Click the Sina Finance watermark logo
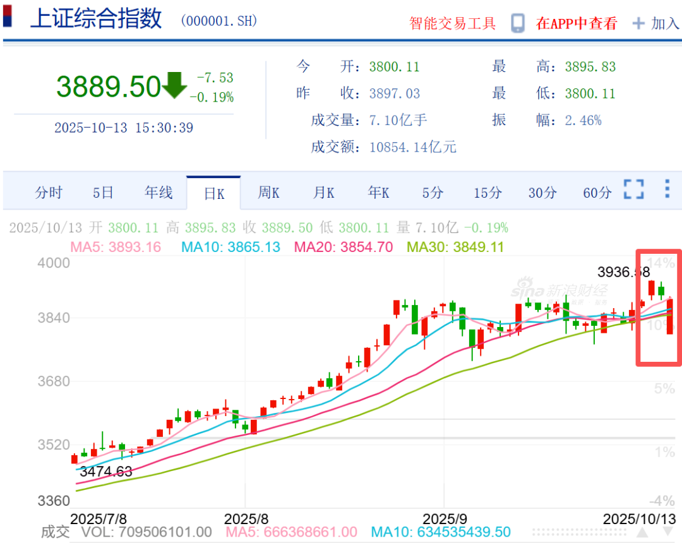Screen dimensions: 682x543 click(559, 291)
